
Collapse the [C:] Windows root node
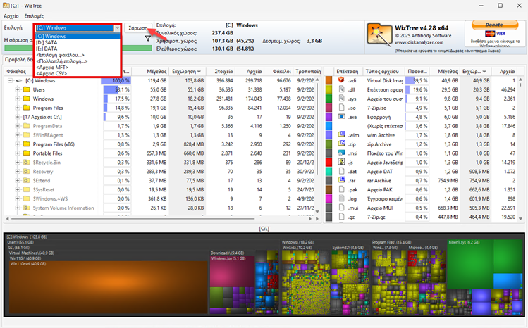coord(10,81)
